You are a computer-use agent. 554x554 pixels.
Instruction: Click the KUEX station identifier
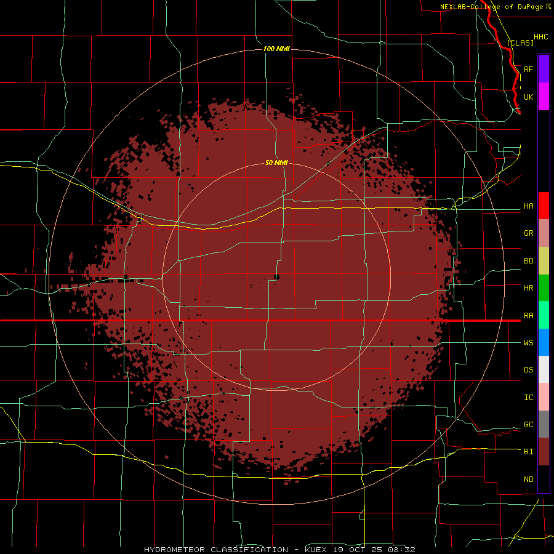pyautogui.click(x=317, y=550)
